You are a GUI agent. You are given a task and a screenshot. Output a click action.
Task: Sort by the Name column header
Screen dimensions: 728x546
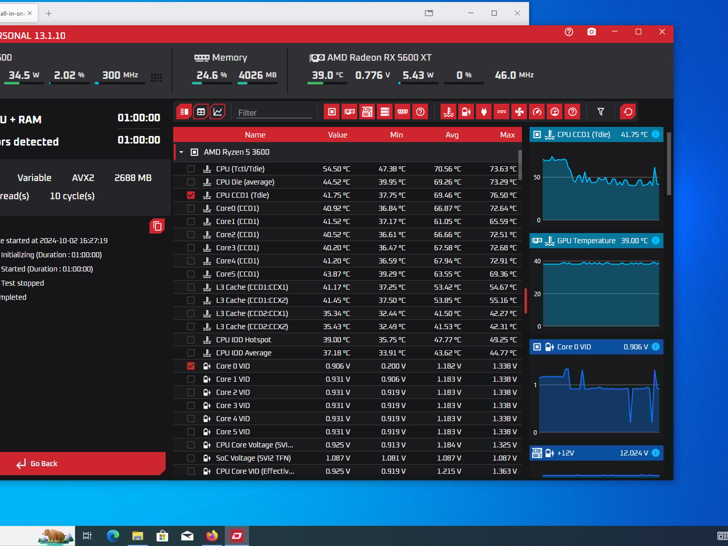tap(255, 135)
